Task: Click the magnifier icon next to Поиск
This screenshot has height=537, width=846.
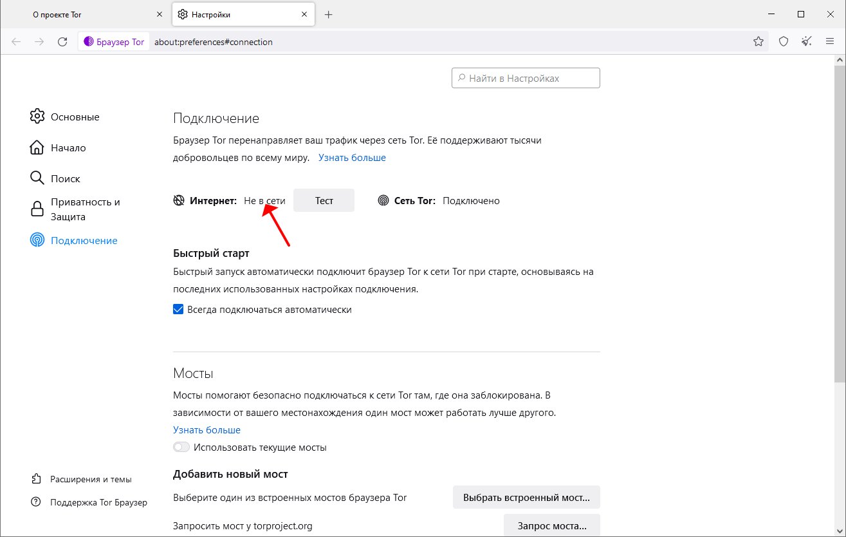Action: pos(37,178)
